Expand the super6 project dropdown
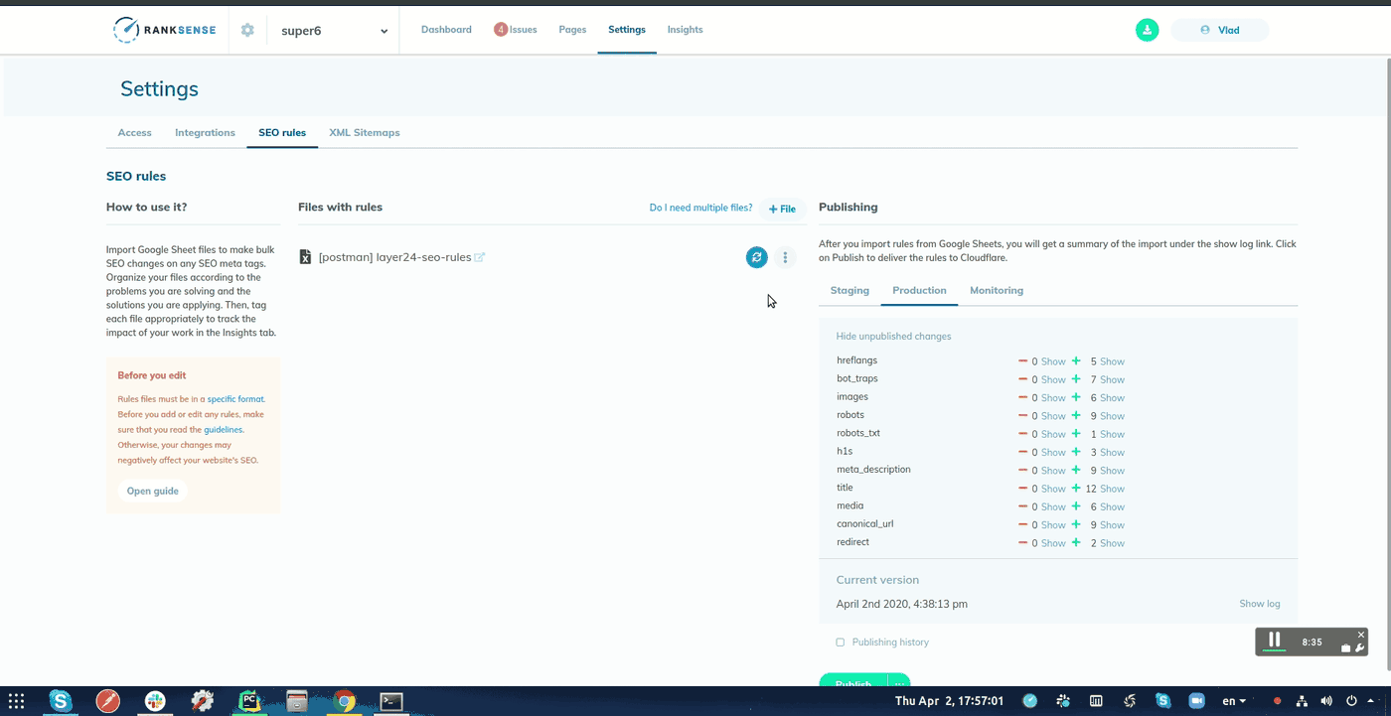The height and width of the screenshot is (716, 1391). (x=384, y=31)
